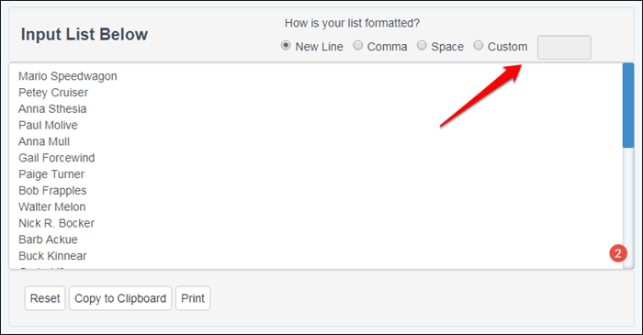Viewport: 643px width, 335px height.
Task: Click the blue scrollbar thumb
Action: point(627,106)
